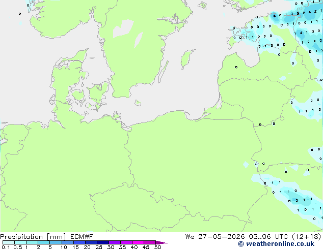
Task: Click the '03..06 UTC' time text
Action: point(268,237)
